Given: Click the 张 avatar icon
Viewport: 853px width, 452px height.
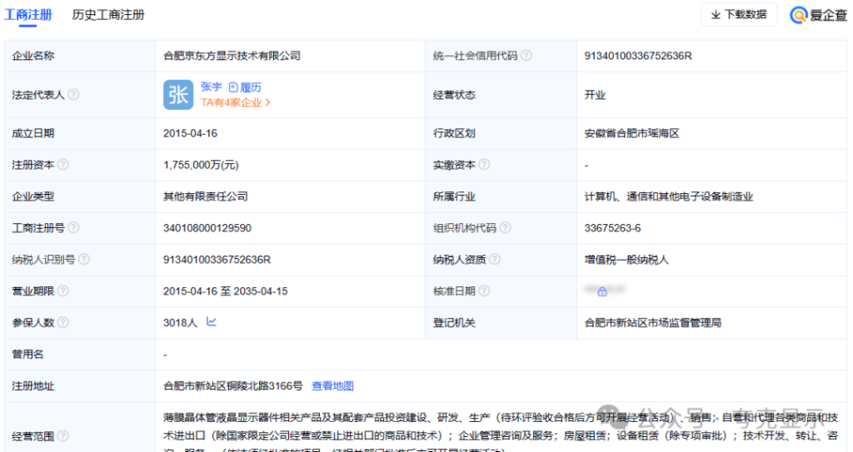Looking at the screenshot, I should [x=178, y=95].
